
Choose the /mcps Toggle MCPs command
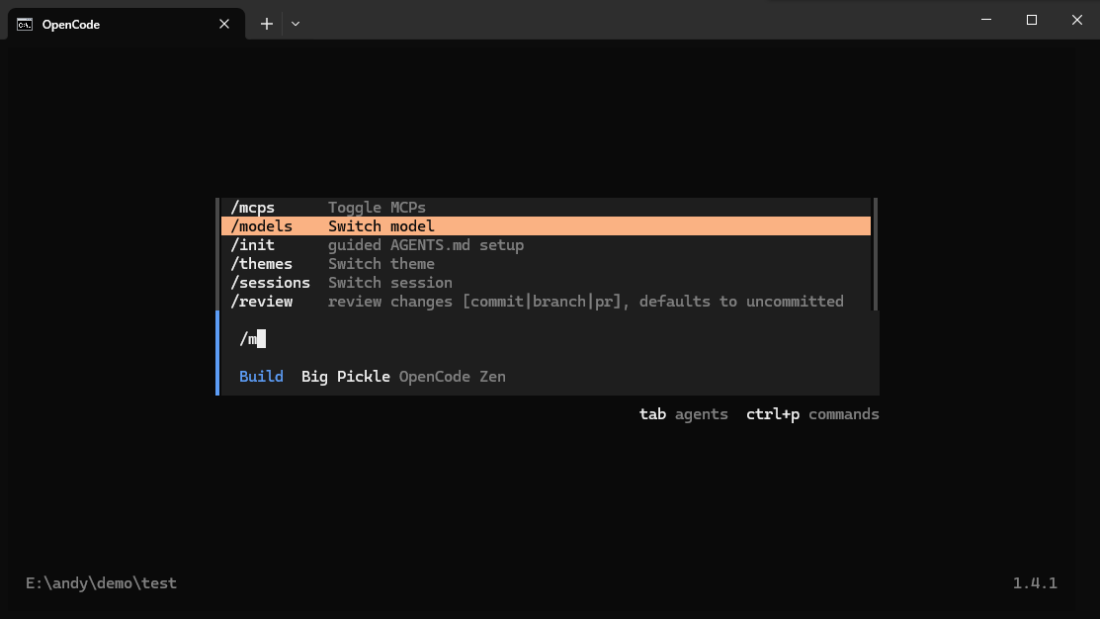(327, 208)
